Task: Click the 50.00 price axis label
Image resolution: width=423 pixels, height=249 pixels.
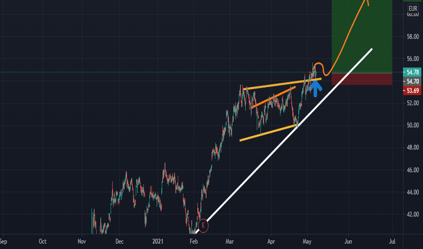Action: [x=413, y=125]
